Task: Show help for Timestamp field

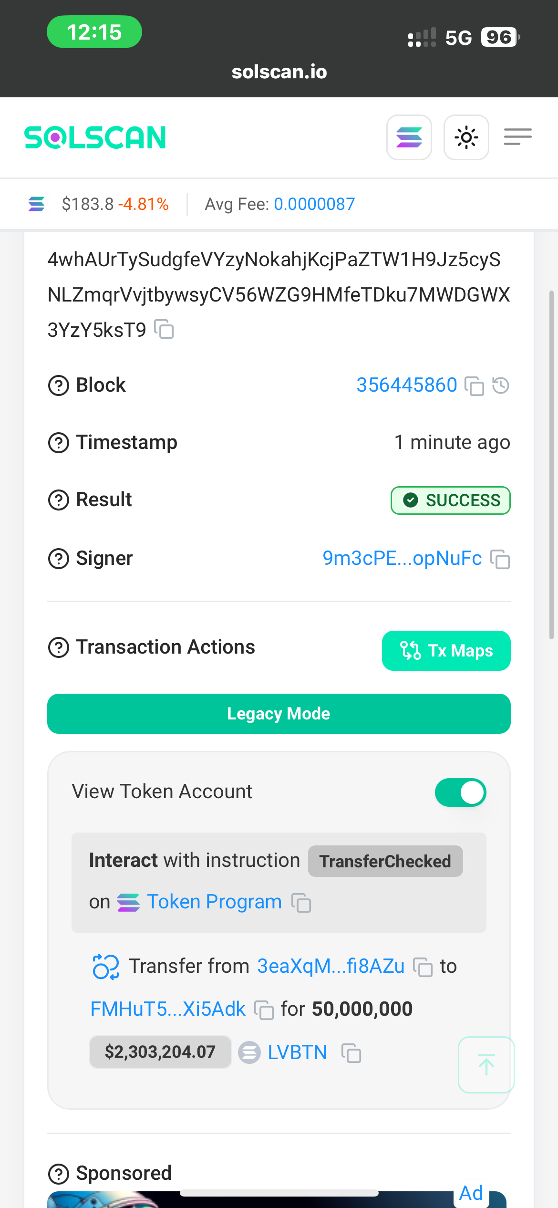Action: [59, 443]
